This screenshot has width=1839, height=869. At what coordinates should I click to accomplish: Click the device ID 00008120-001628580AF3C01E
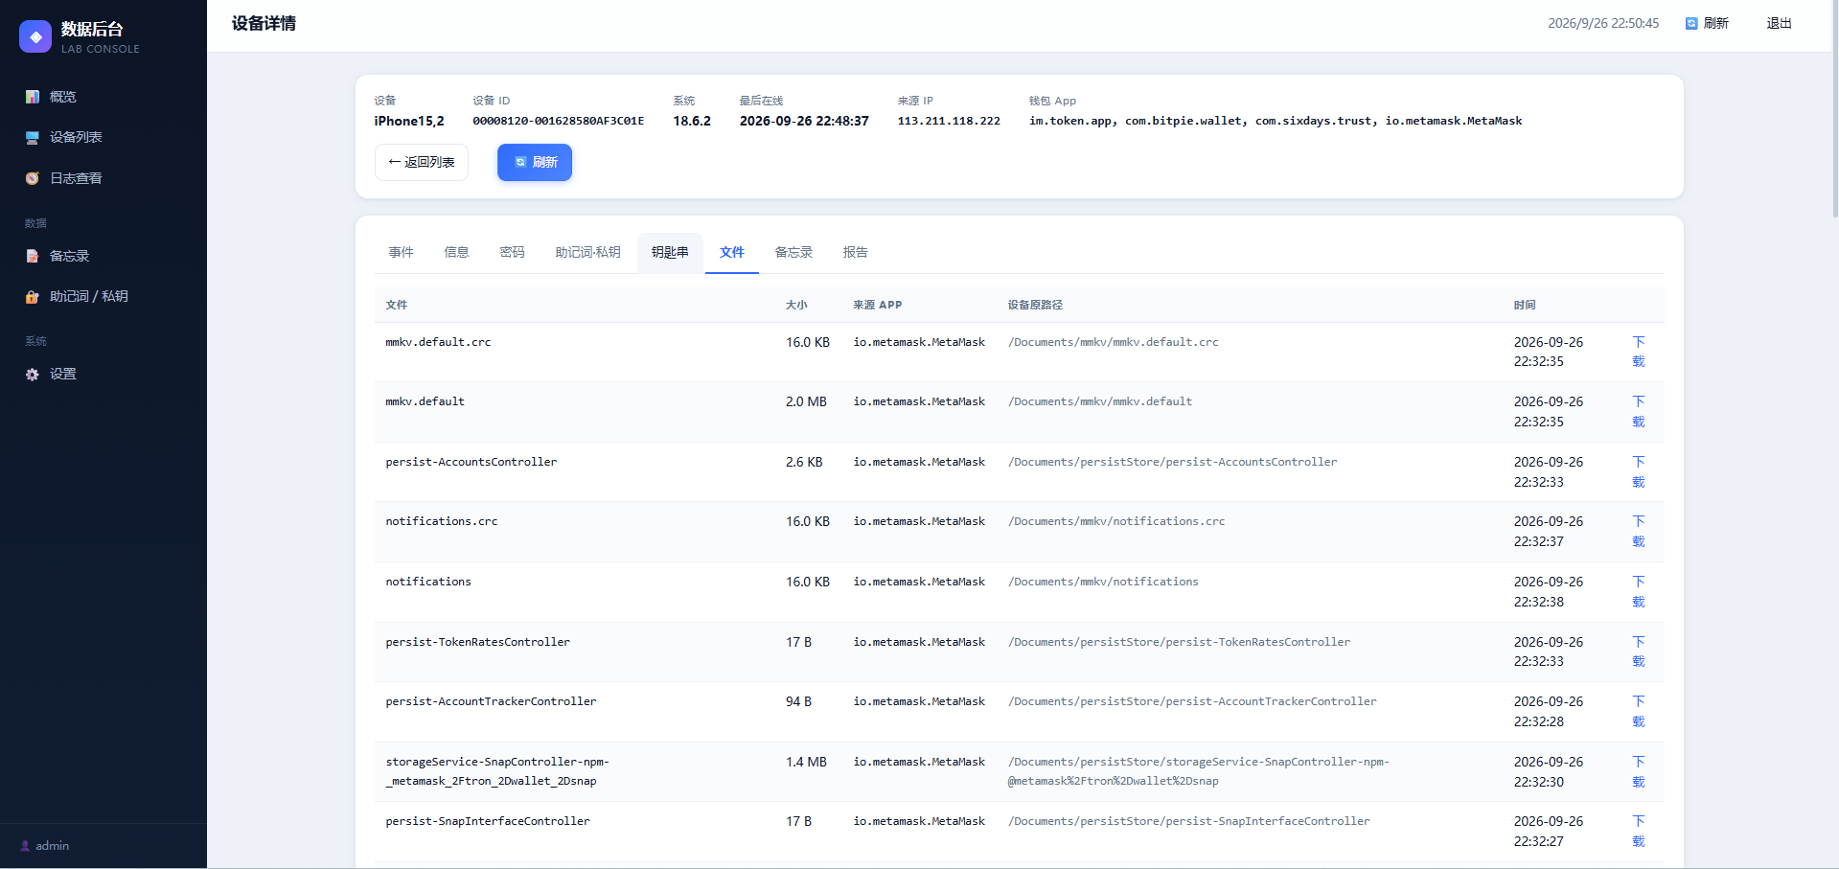558,121
